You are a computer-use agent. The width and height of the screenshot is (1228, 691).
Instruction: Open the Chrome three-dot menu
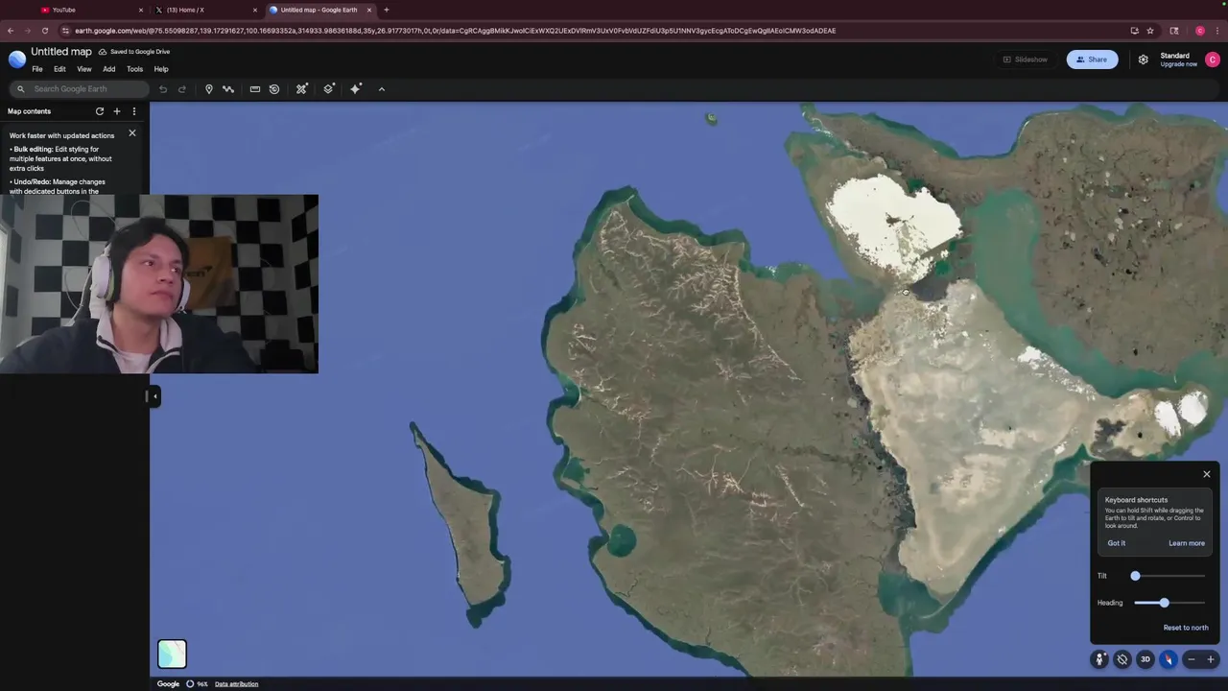1217,31
